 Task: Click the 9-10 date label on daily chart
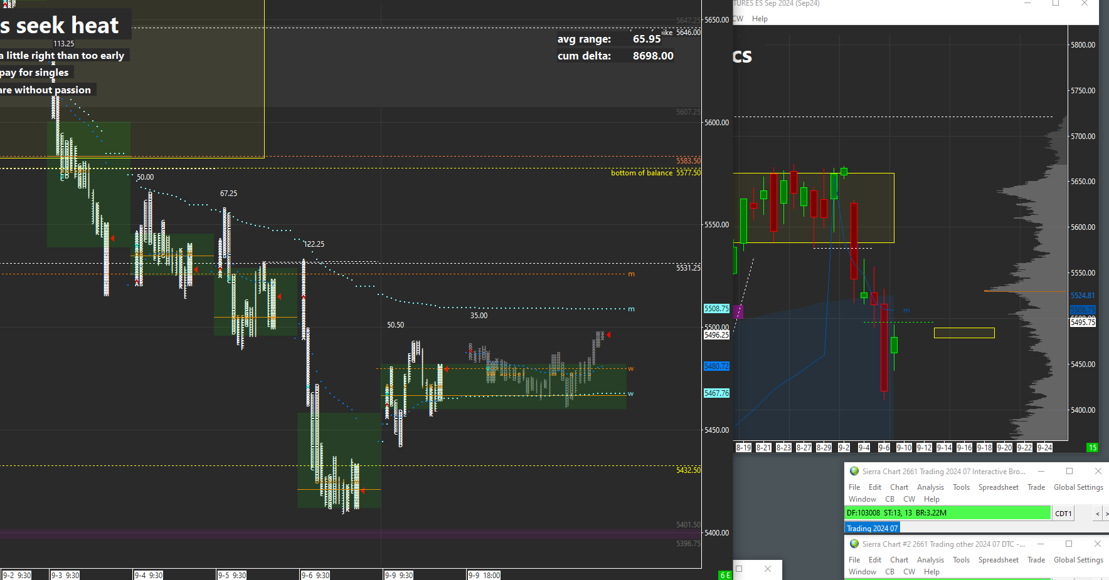point(904,447)
